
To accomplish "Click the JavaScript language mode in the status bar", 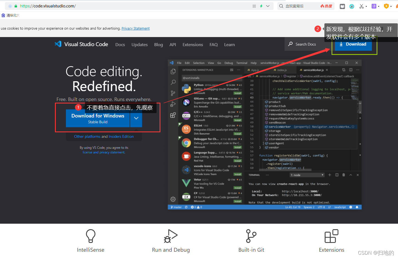I will click(340, 207).
